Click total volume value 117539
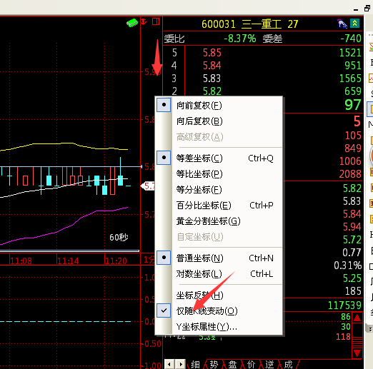Image resolution: width=373 pixels, height=369 pixels. (x=344, y=305)
